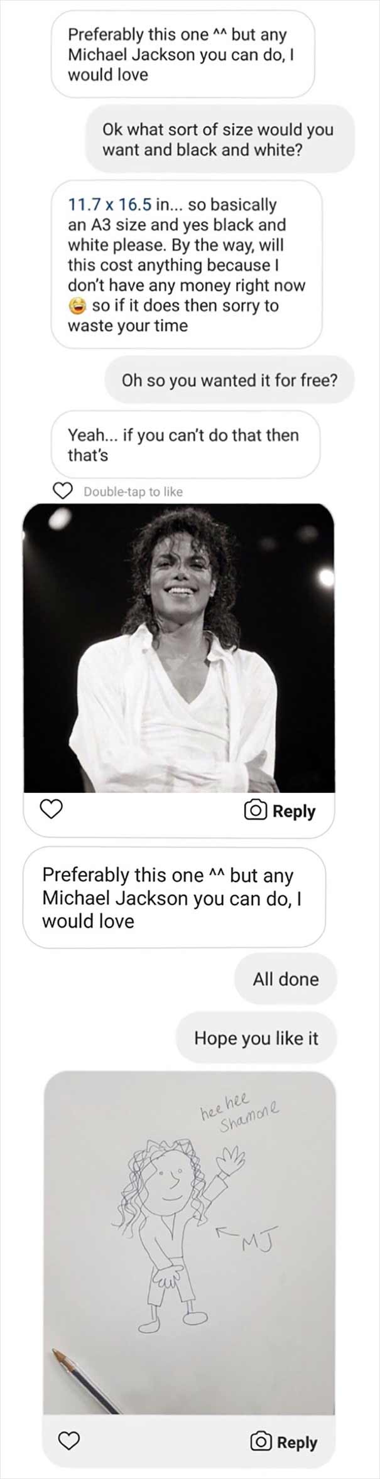Tap the 'Double-tap to like' hint text
The height and width of the screenshot is (1479, 380).
point(133,492)
